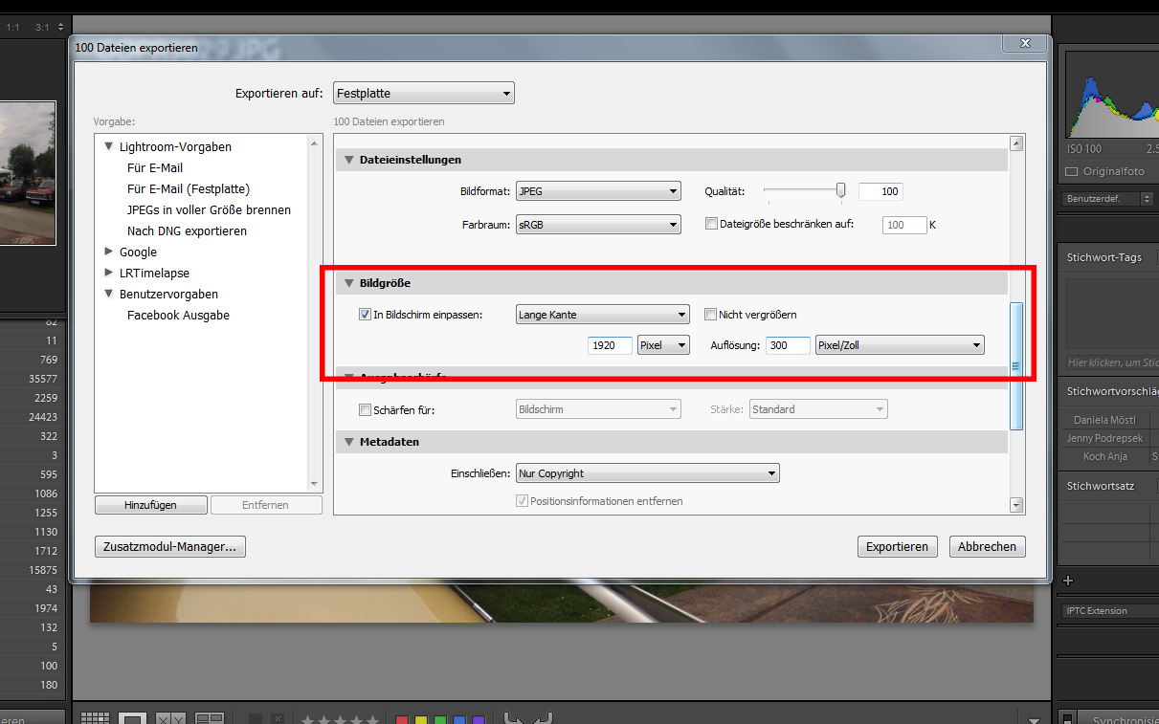This screenshot has width=1159, height=724.
Task: Click the plus icon in the right panel
Action: click(1068, 580)
